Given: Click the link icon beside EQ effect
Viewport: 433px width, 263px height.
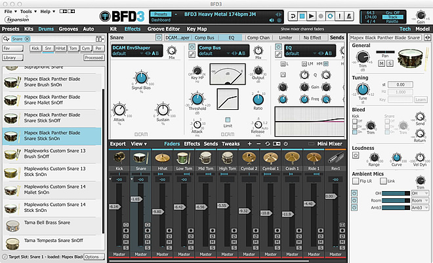Looking at the screenshot, I should tap(278, 54).
